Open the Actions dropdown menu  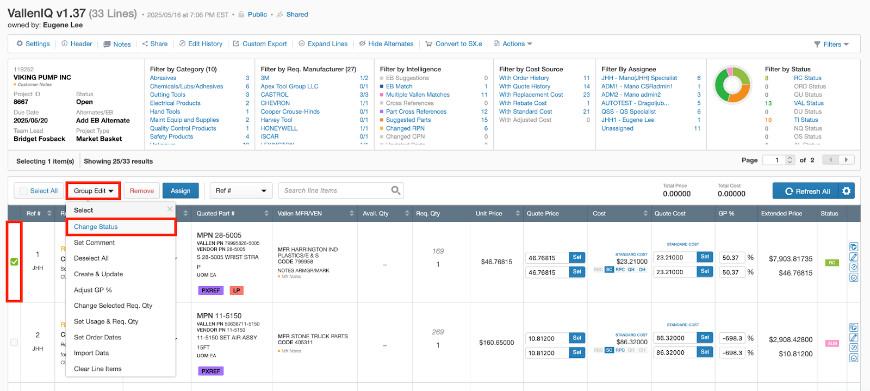513,44
